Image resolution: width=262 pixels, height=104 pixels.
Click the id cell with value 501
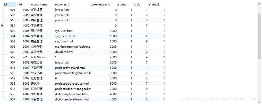pos(10,10)
